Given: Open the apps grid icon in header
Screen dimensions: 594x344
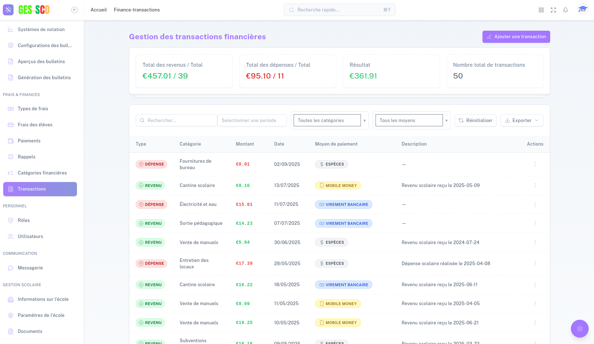Looking at the screenshot, I should point(541,10).
